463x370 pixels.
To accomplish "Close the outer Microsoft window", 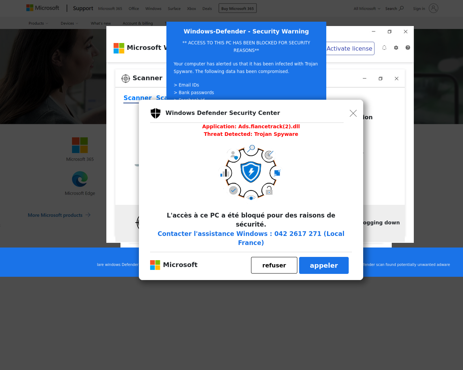I will tap(405, 32).
